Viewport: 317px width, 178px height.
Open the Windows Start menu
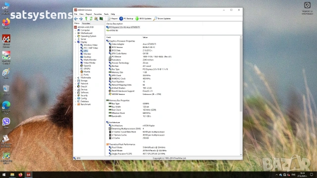[x=4, y=175]
